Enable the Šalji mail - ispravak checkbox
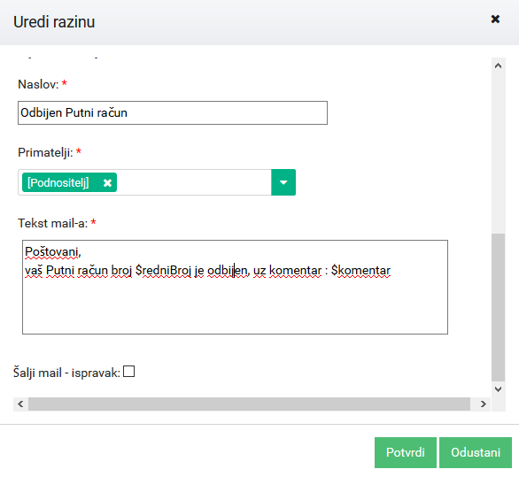The height and width of the screenshot is (477, 519). coord(128,371)
